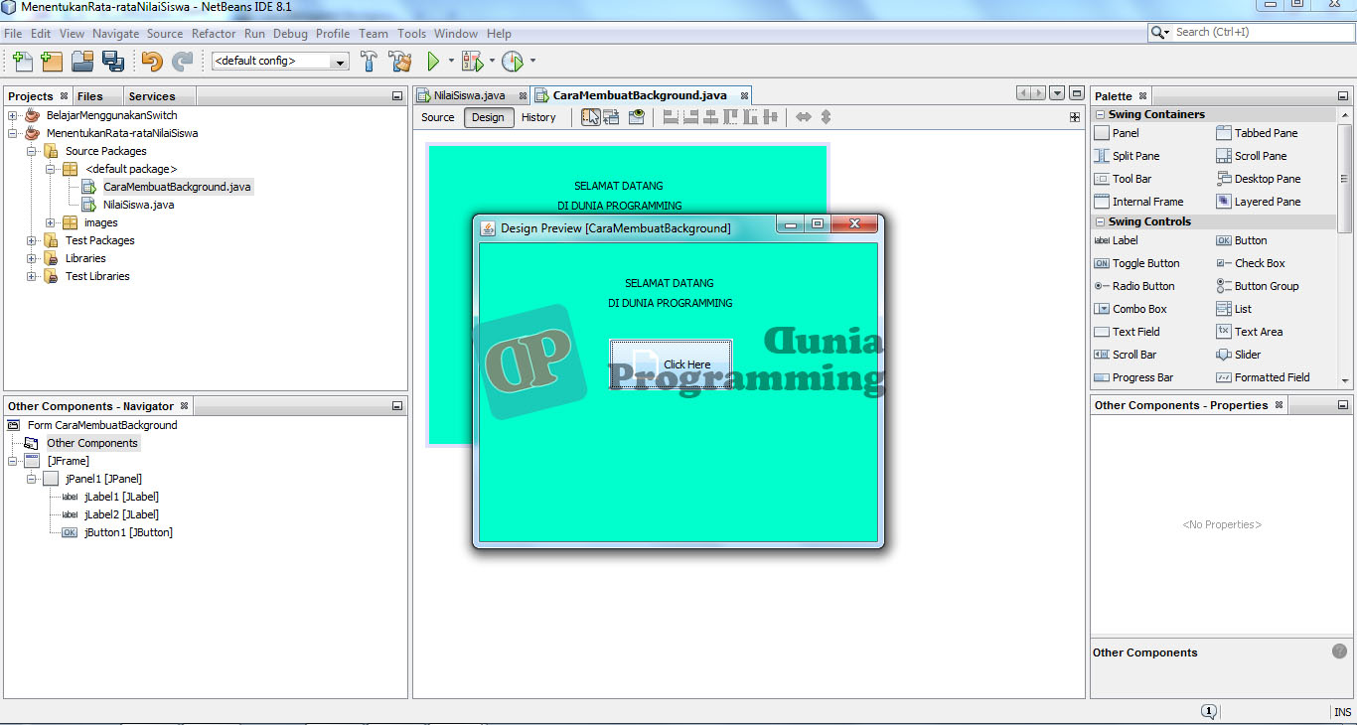This screenshot has width=1357, height=725.
Task: Clean and Build using the broom-hammer icon
Action: (x=400, y=61)
